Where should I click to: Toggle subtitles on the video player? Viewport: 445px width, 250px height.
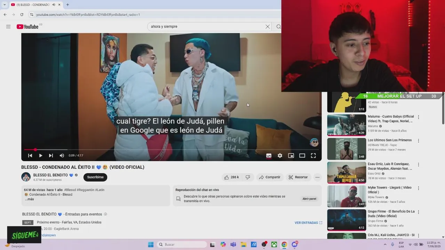[269, 156]
